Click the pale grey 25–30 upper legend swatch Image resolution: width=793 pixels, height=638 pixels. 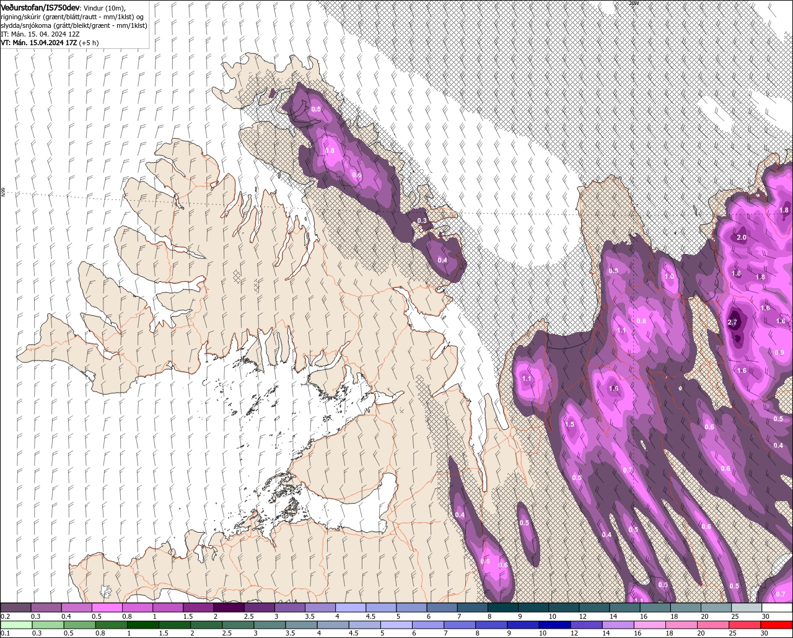tap(747, 608)
